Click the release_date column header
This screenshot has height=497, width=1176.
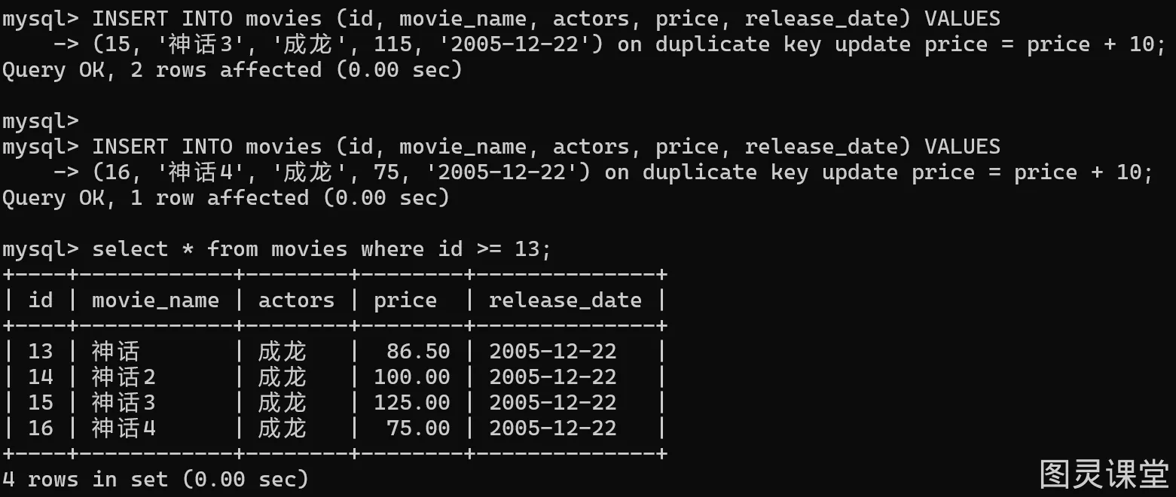pyautogui.click(x=565, y=300)
